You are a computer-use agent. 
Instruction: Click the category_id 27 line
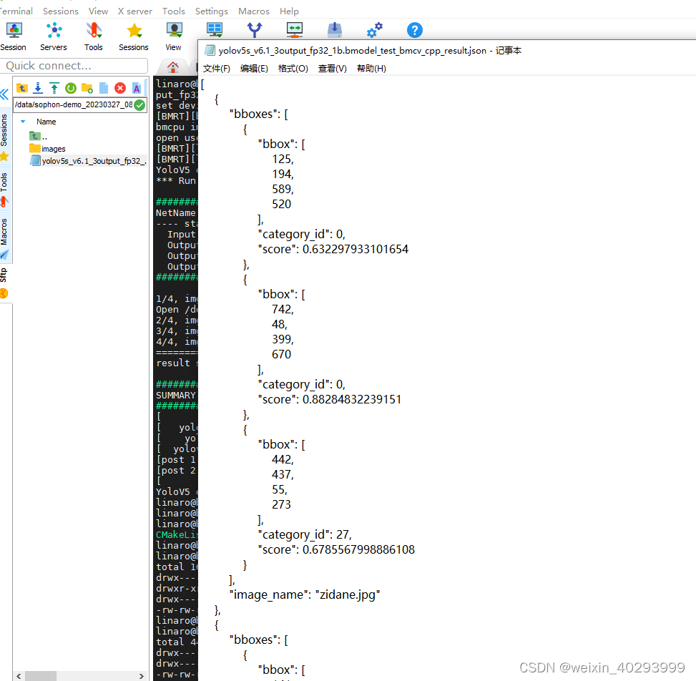305,534
